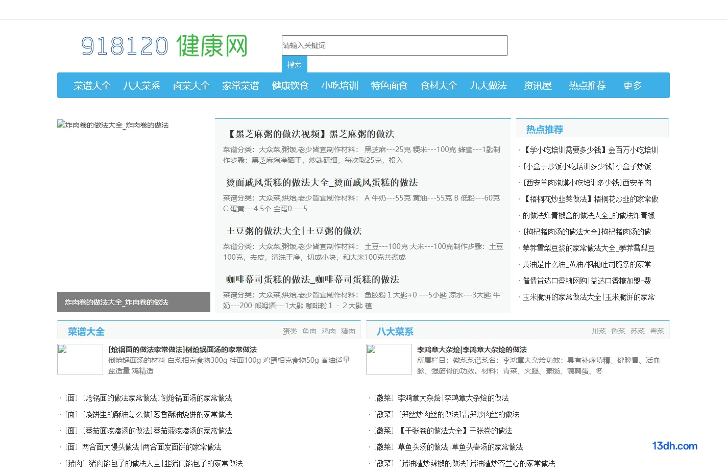Select the 鱼肉 sub-category tab

coord(309,331)
